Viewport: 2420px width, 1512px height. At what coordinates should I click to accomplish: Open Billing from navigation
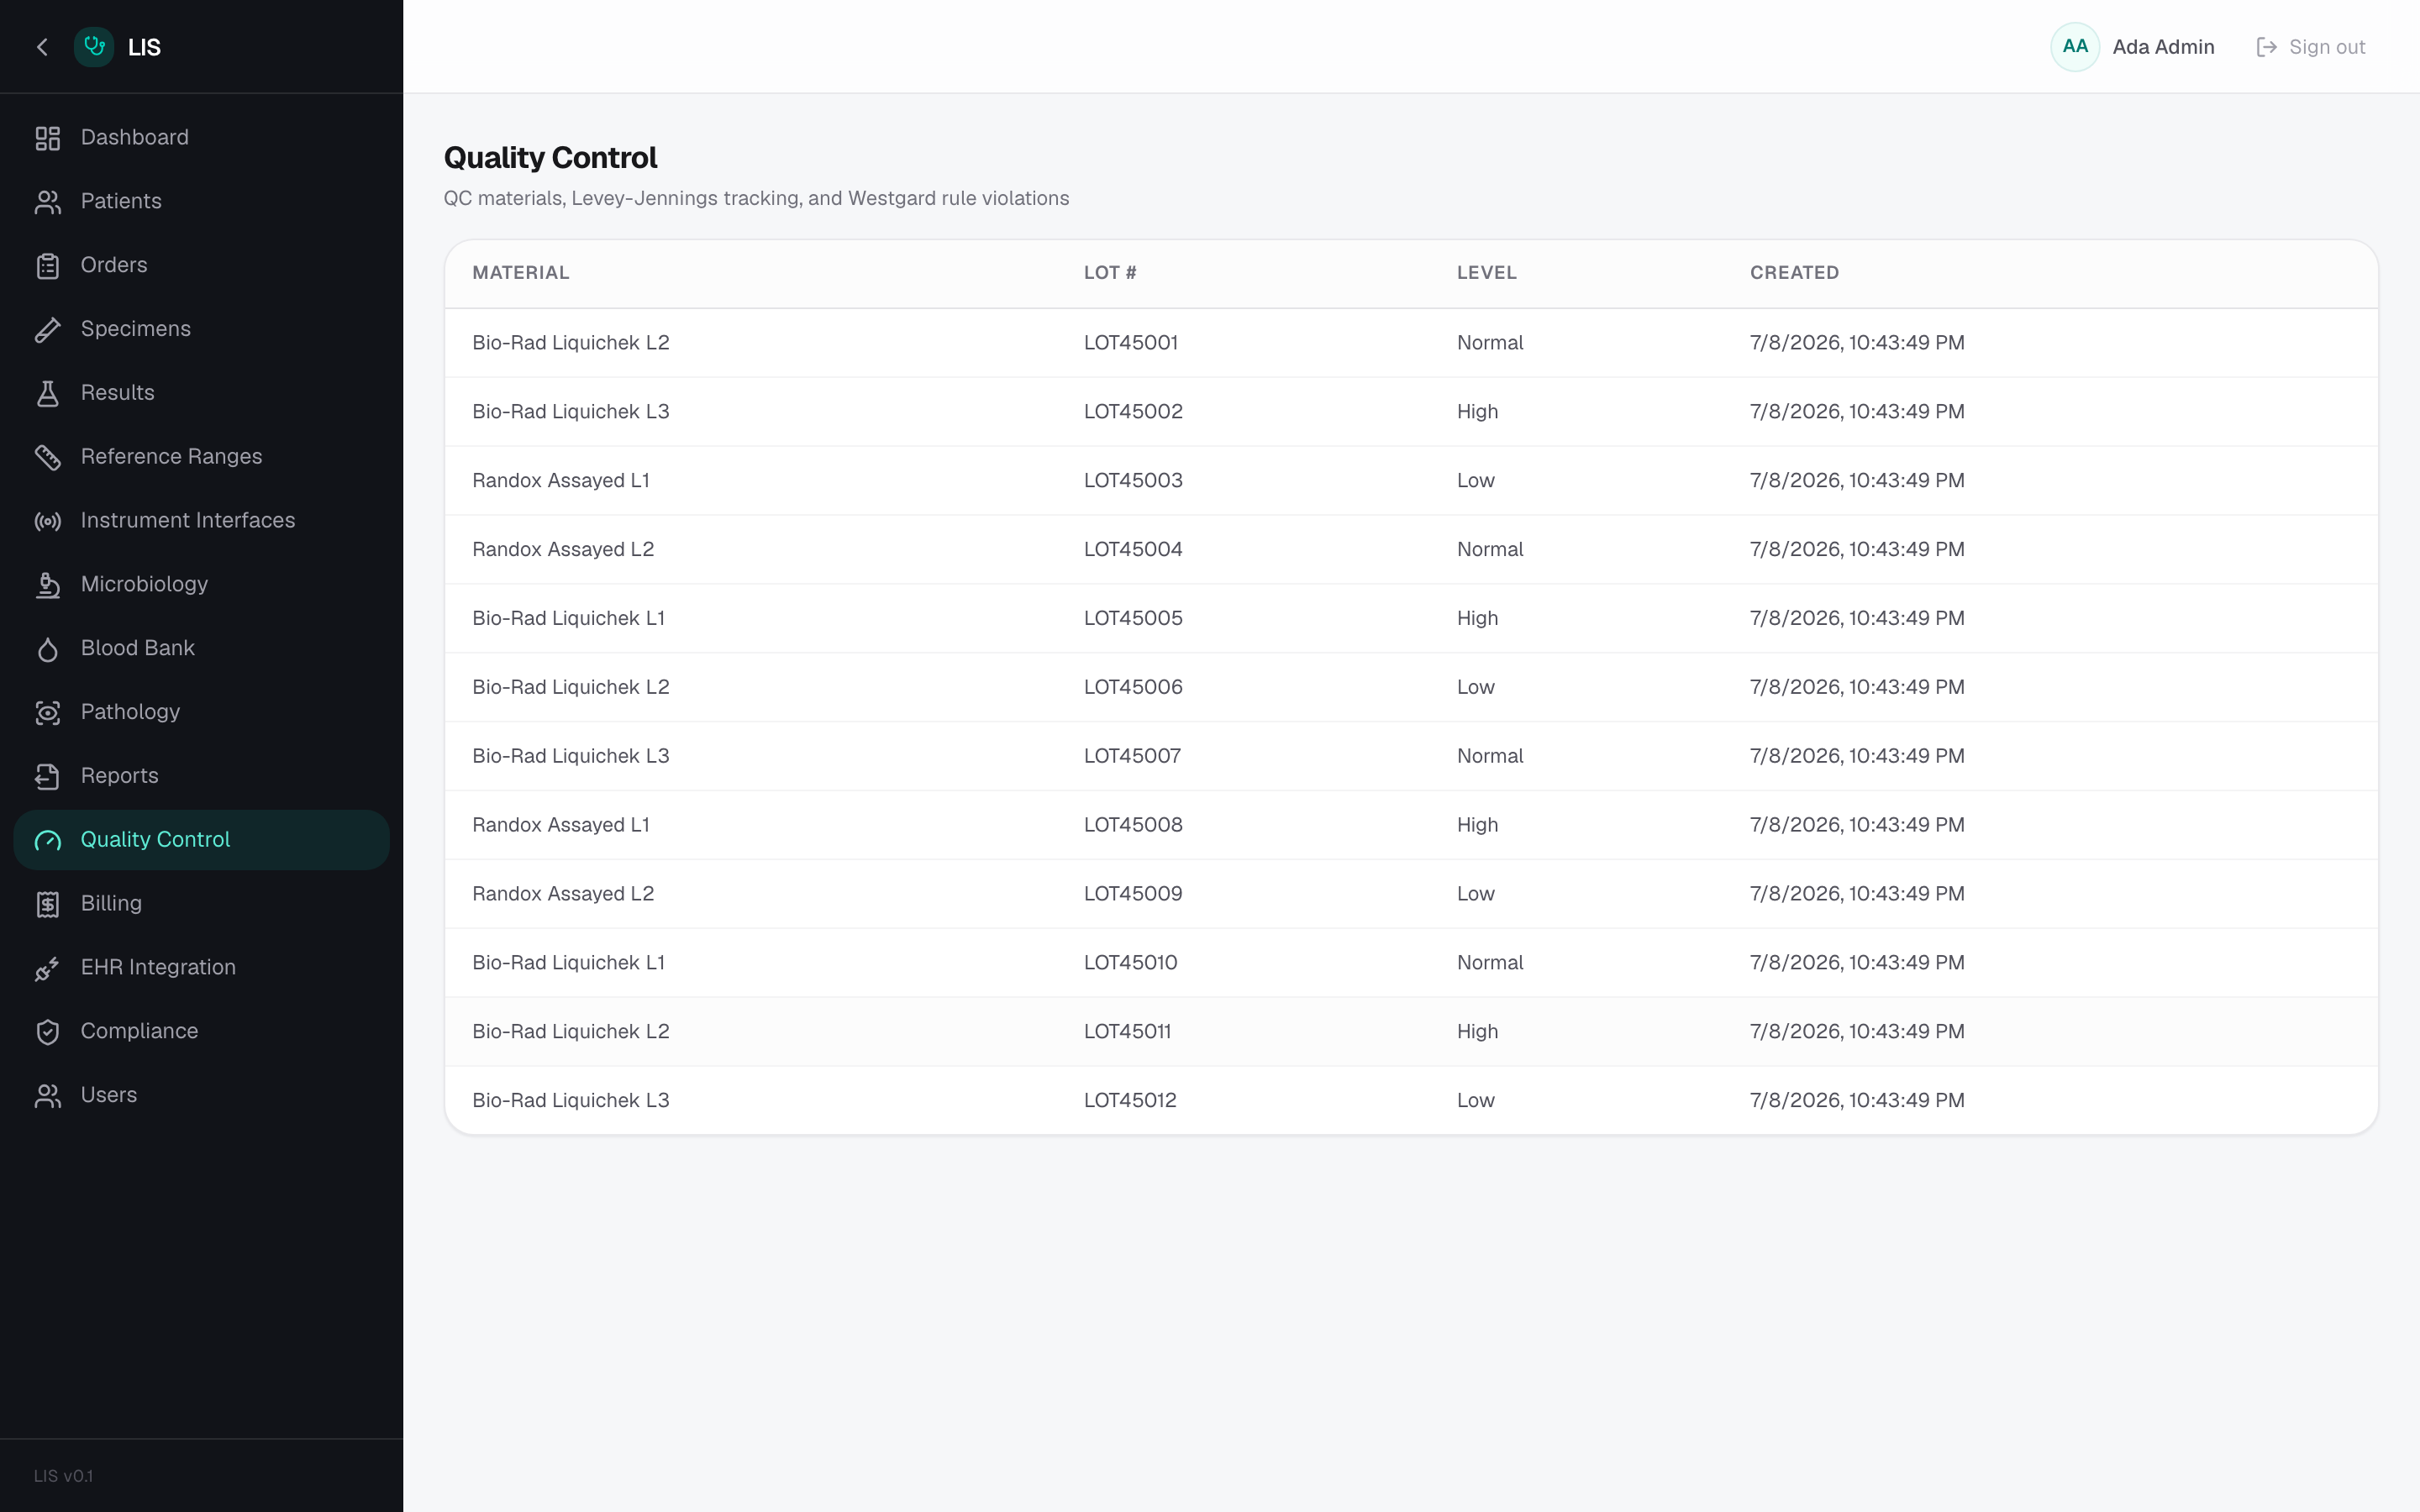tap(201, 904)
